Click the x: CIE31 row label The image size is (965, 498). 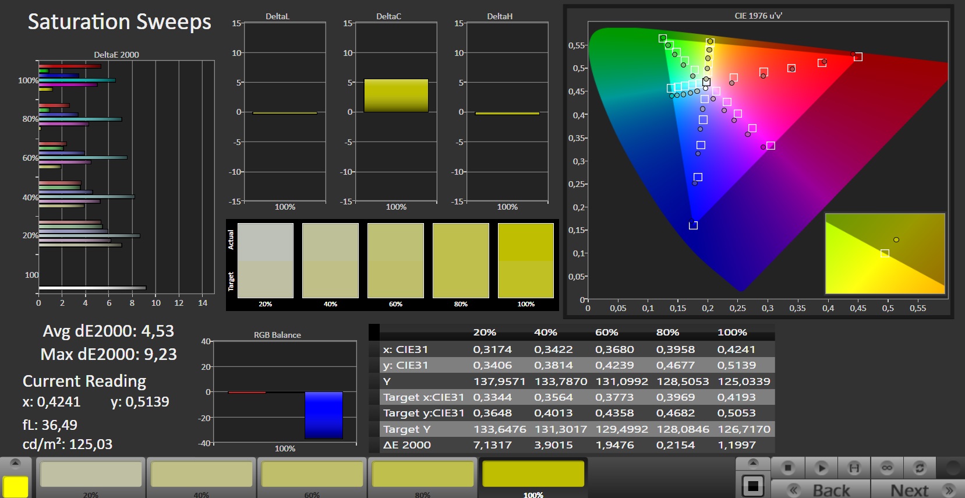point(405,349)
